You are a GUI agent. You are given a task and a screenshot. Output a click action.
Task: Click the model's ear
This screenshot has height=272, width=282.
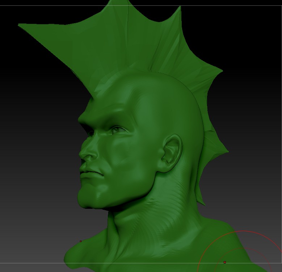[171, 154]
